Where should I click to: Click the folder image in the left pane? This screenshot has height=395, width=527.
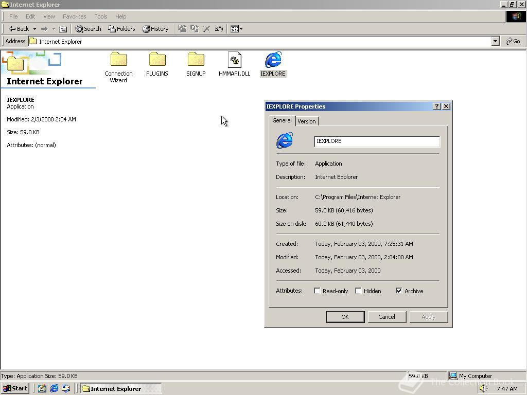(15, 63)
